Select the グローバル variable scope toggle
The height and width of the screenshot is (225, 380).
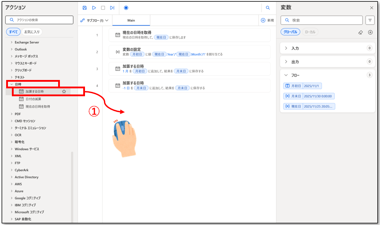click(291, 32)
